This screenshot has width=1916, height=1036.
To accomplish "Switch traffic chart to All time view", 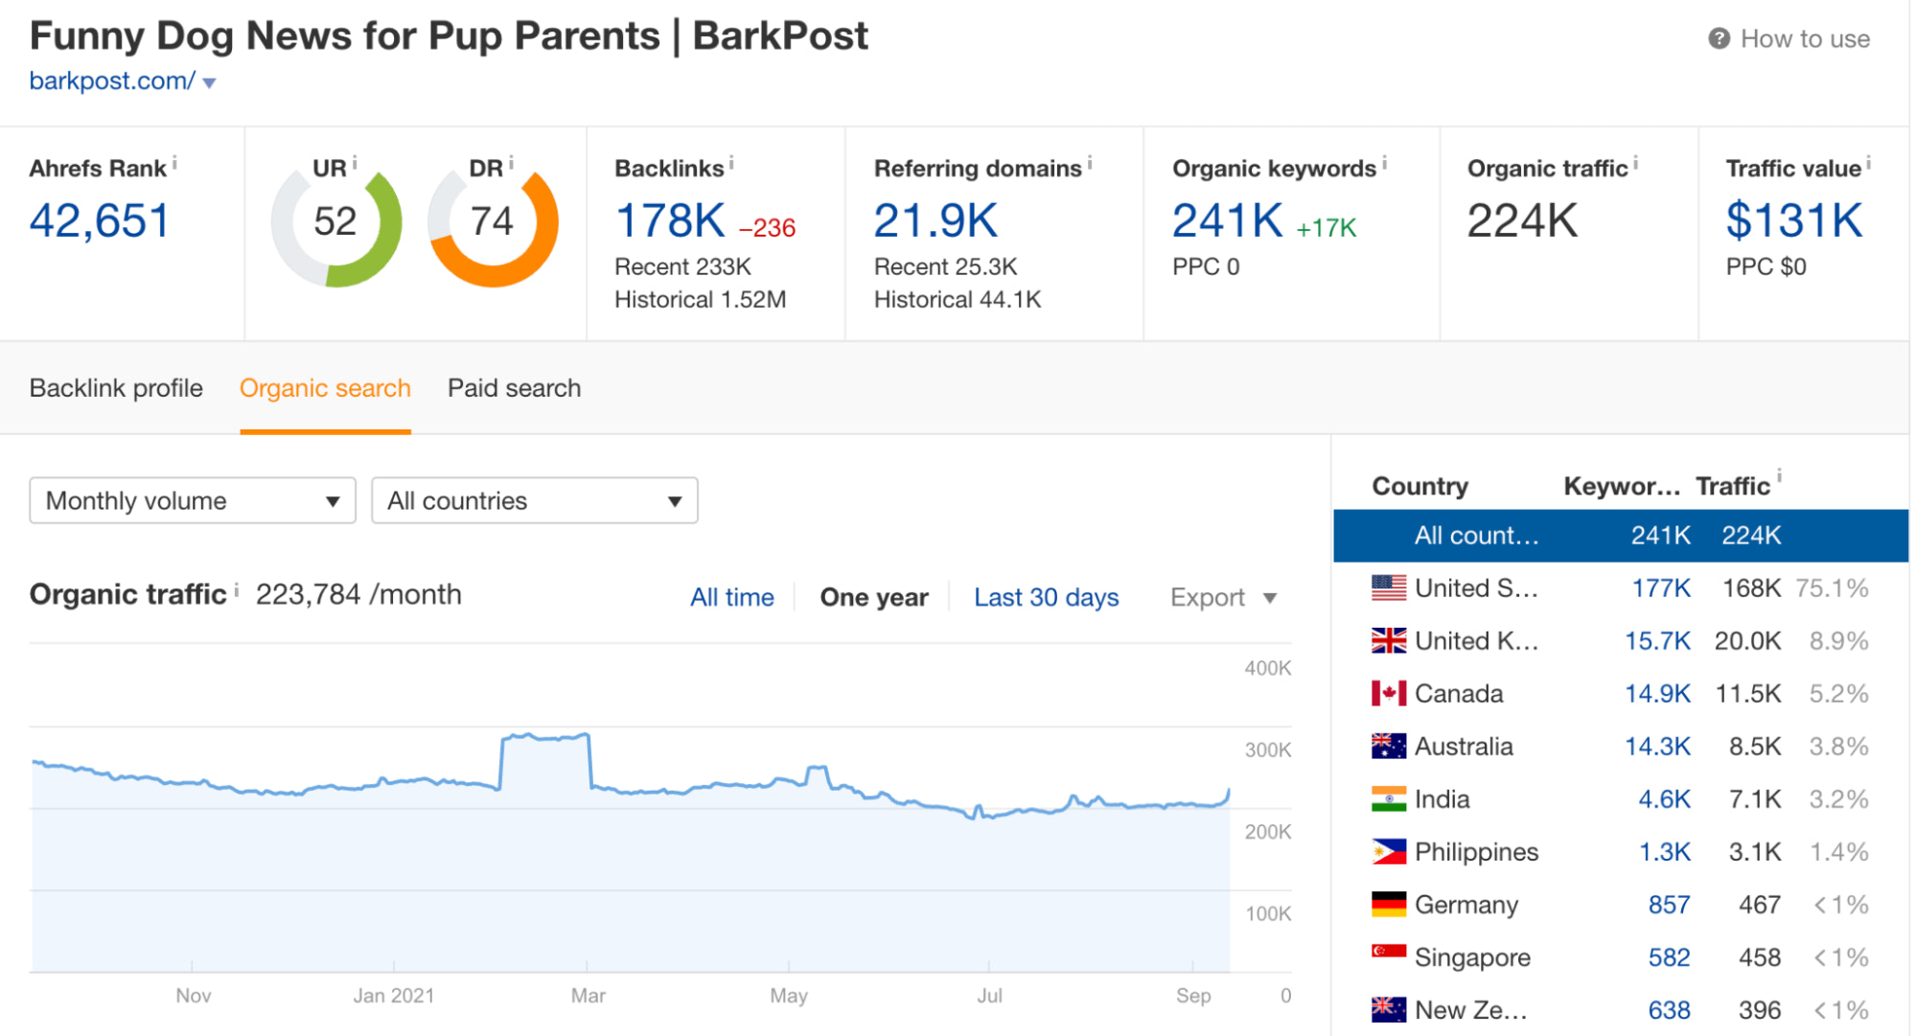I will click(732, 596).
